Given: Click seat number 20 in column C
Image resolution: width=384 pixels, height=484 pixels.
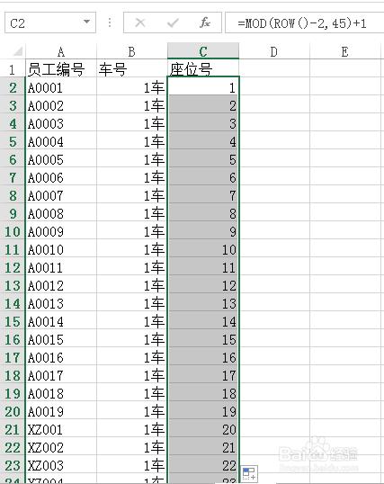Looking at the screenshot, I should click(203, 429).
